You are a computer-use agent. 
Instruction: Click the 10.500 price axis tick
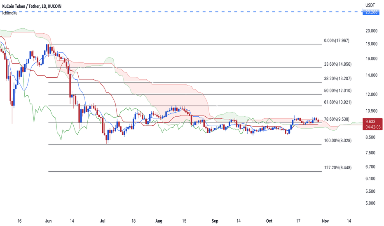coord(371,111)
